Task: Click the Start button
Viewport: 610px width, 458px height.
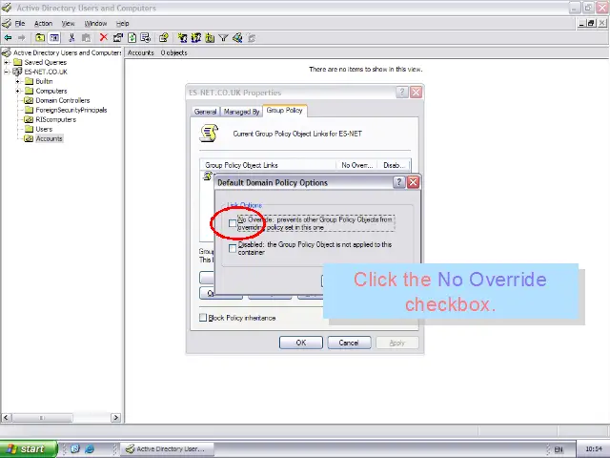Action: click(x=29, y=448)
